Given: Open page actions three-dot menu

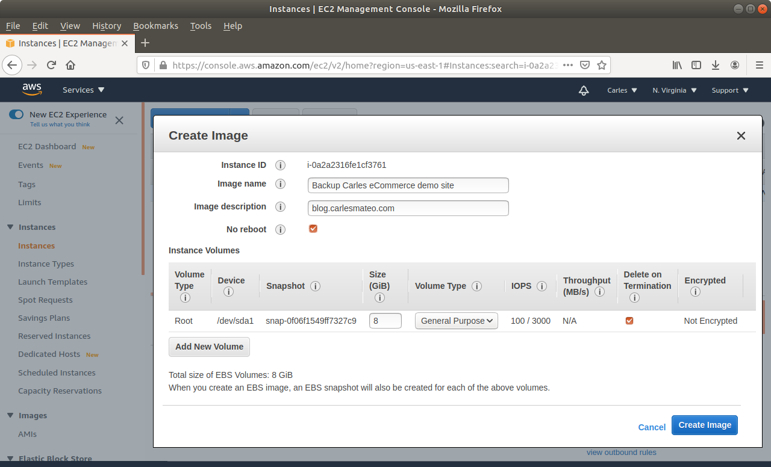Looking at the screenshot, I should click(568, 65).
